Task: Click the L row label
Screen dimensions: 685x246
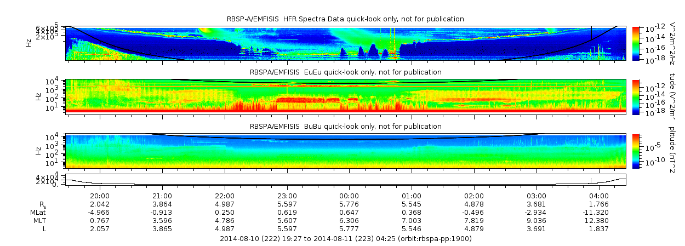Action: (x=44, y=228)
